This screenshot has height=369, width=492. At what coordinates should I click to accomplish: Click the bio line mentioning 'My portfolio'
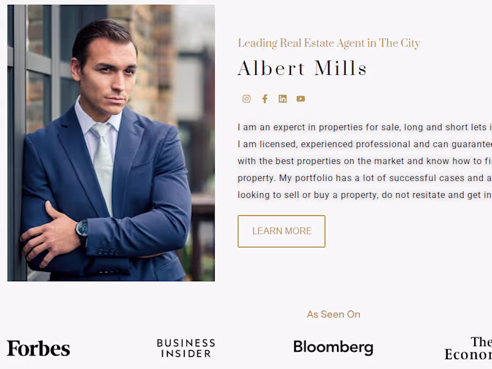364,178
